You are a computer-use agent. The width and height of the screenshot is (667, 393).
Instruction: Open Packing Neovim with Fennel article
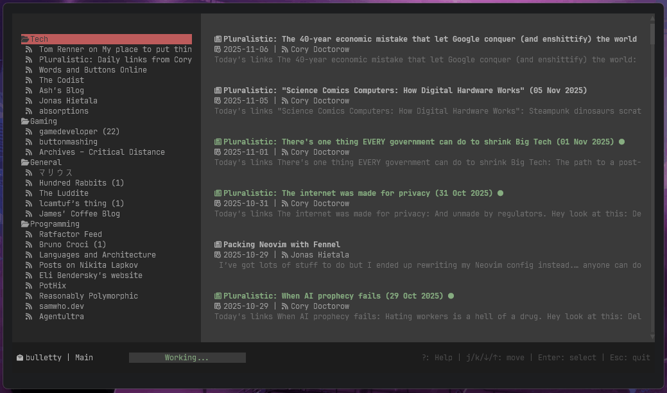282,245
